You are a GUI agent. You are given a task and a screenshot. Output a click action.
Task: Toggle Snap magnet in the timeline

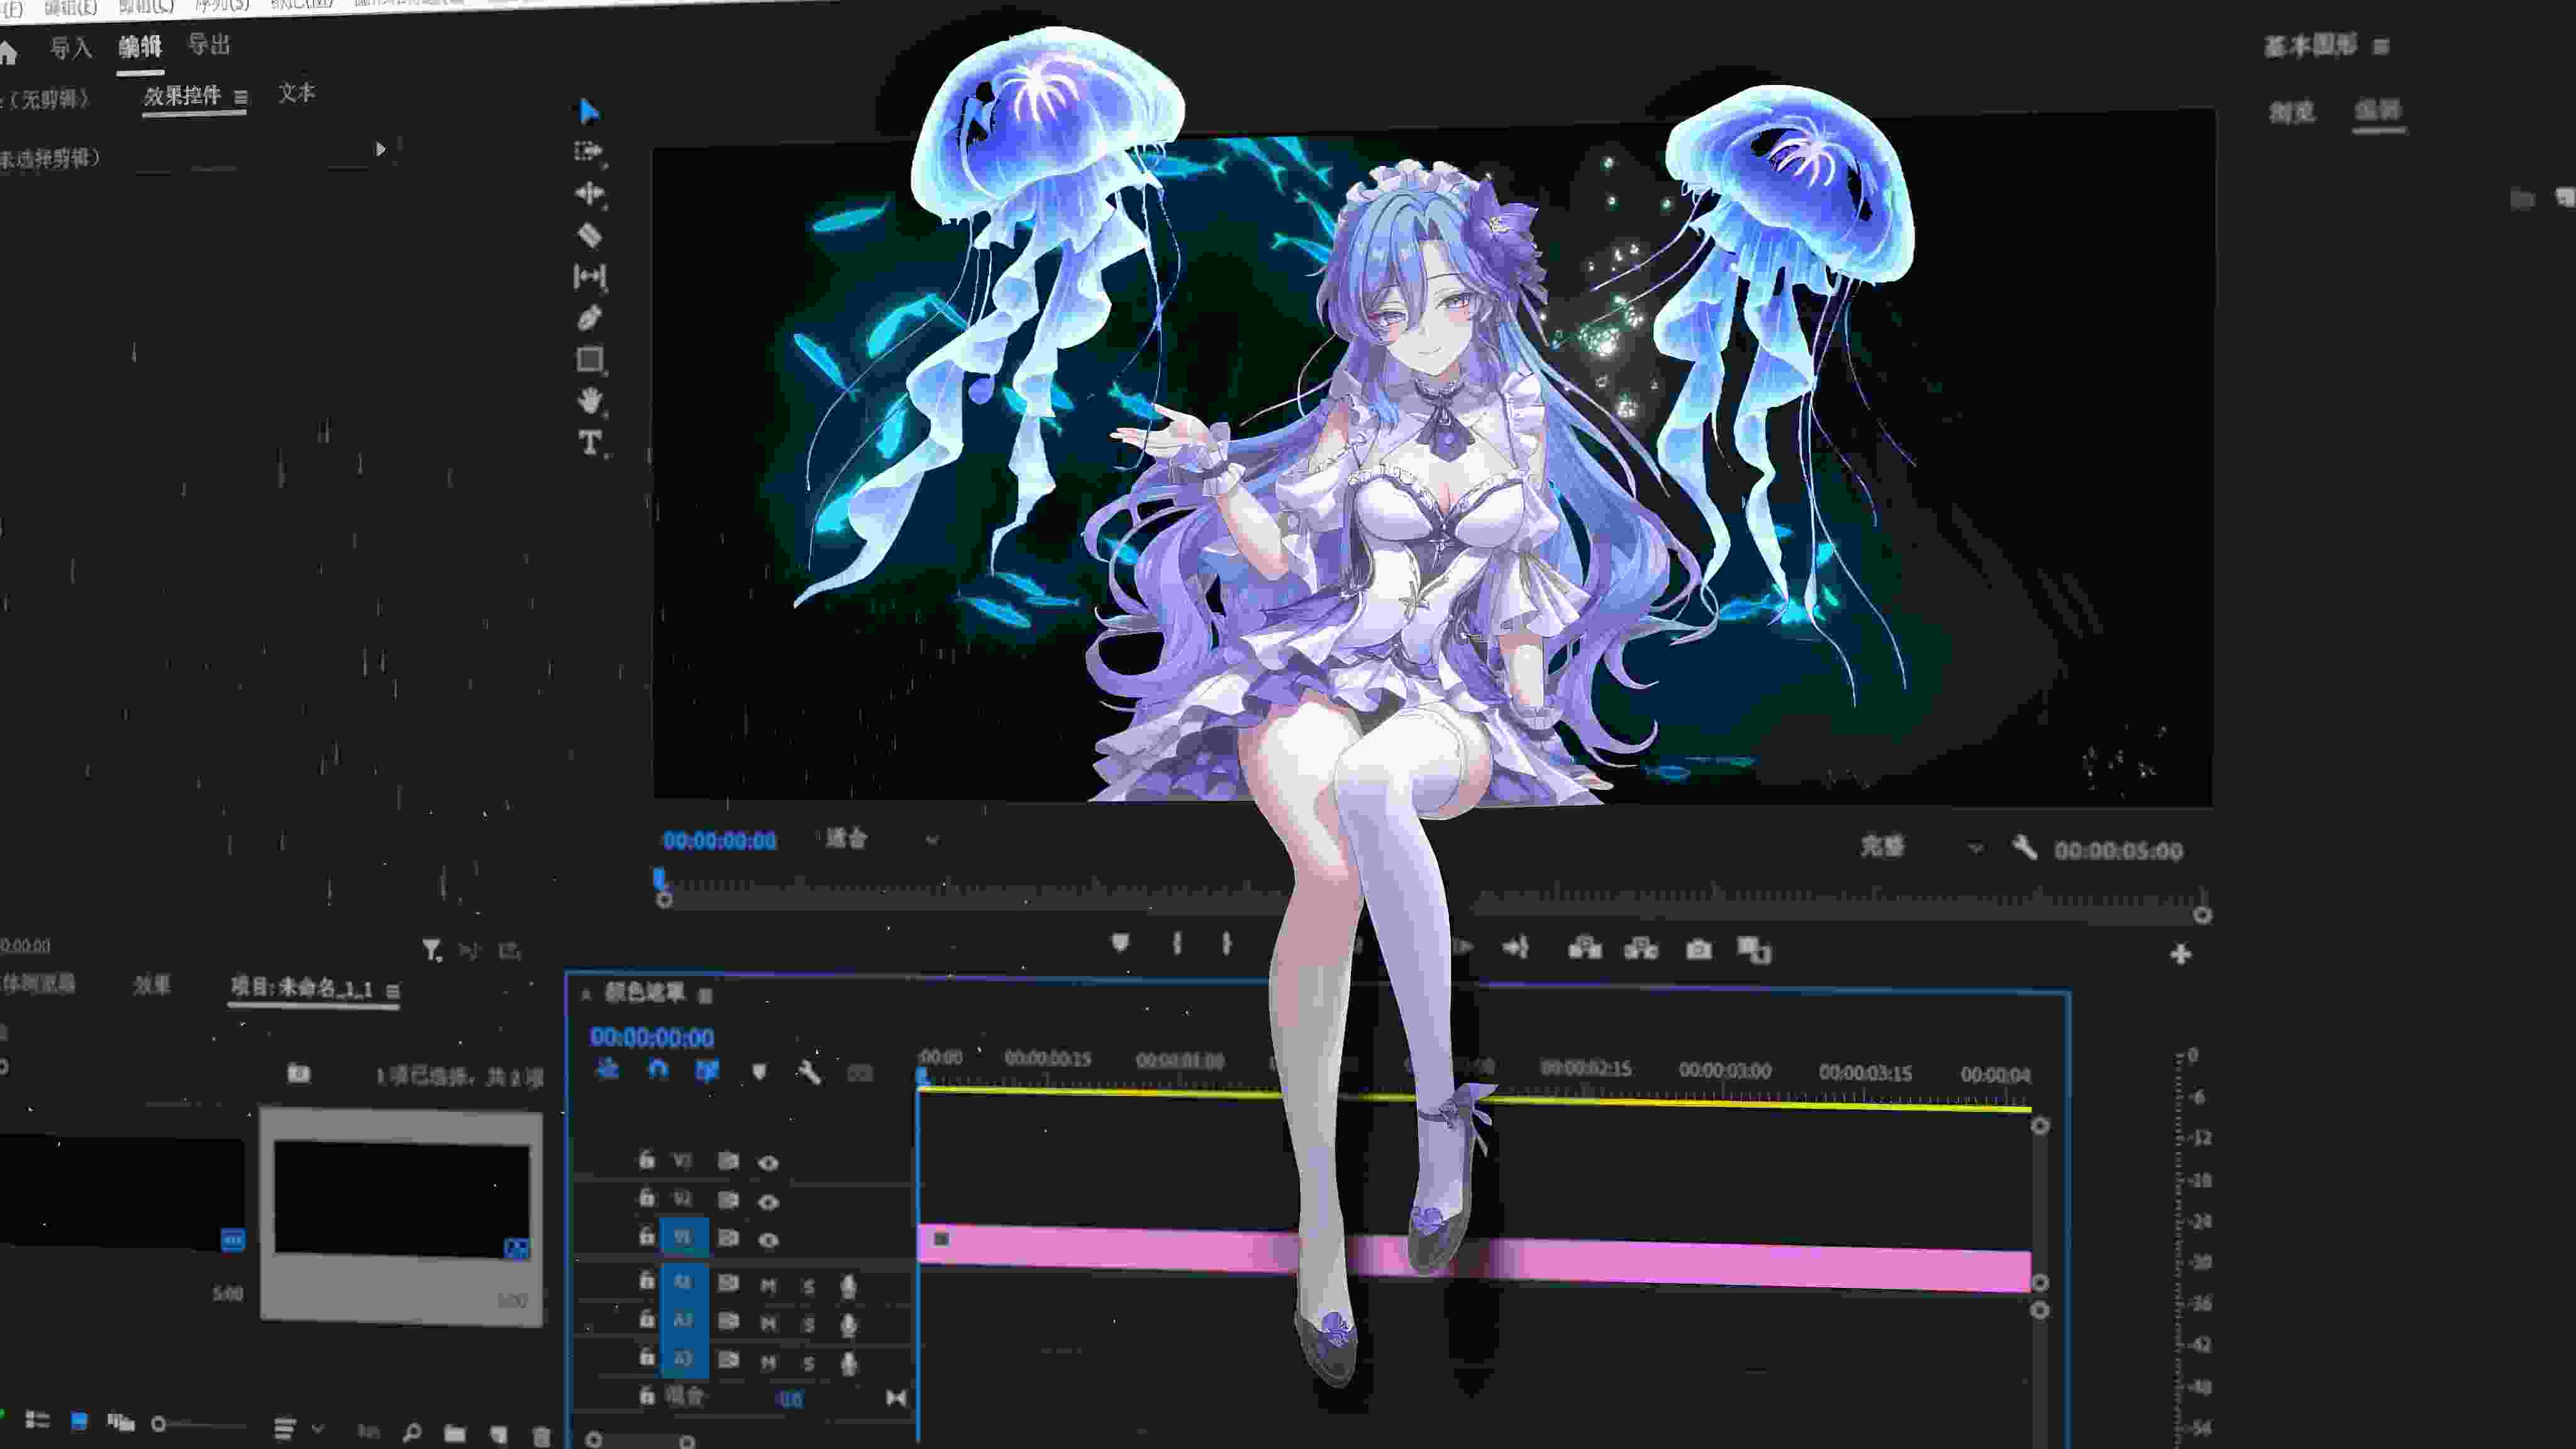coord(657,1070)
